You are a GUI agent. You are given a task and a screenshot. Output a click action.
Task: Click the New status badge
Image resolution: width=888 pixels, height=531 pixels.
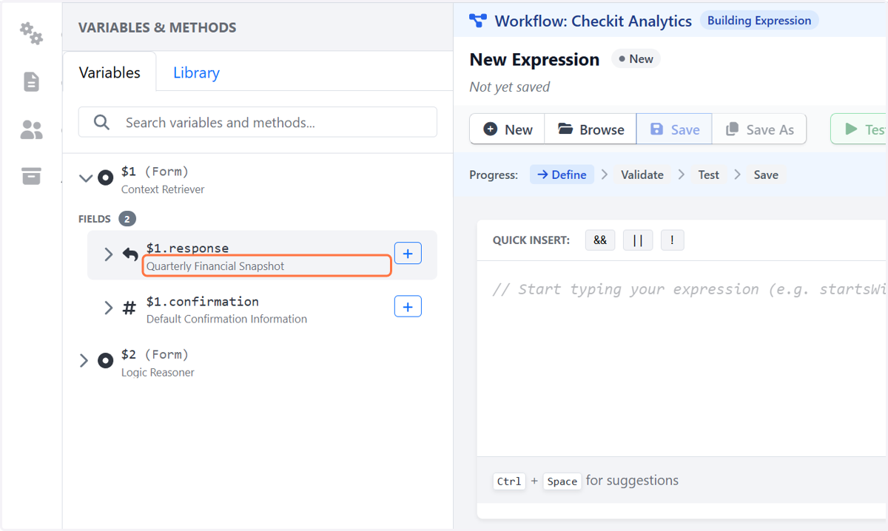point(636,59)
